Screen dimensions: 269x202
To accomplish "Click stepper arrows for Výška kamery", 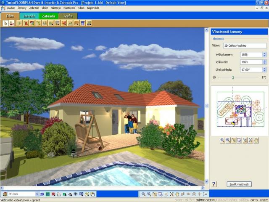I will (x=264, y=54).
